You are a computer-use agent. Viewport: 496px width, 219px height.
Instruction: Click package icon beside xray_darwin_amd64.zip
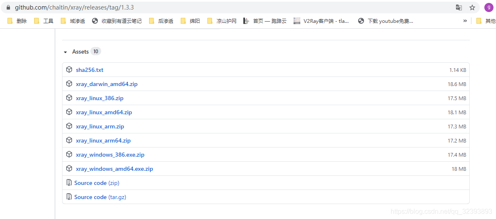(69, 84)
